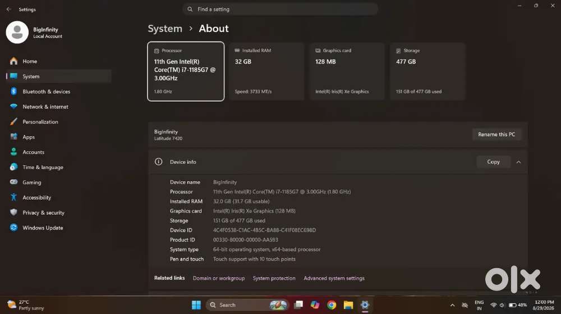The height and width of the screenshot is (314, 561).
Task: Click the Gaming controller icon
Action: 13,182
